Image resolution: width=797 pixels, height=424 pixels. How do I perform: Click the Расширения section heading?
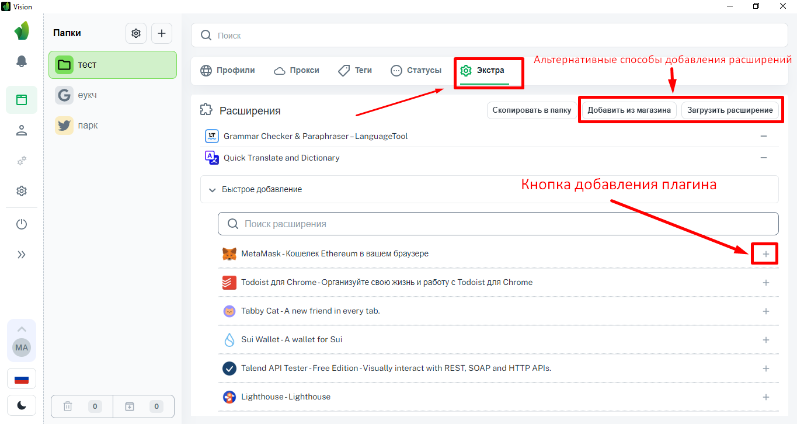(250, 110)
